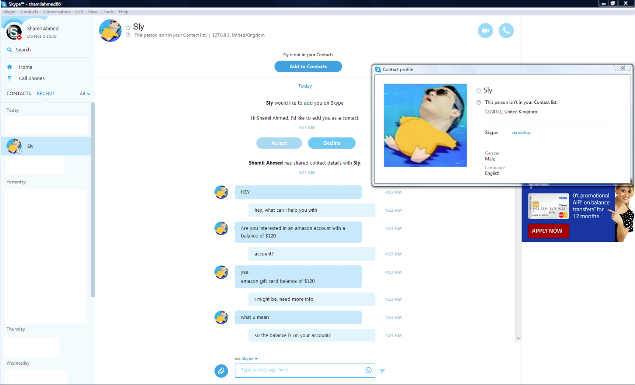
Task: Open Home in the sidebar
Action: coord(25,67)
